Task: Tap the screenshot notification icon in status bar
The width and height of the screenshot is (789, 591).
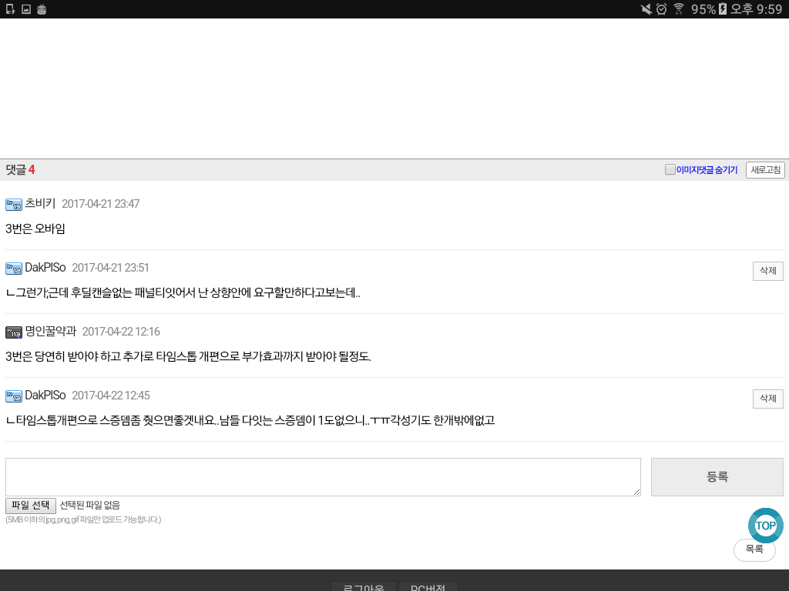Action: click(26, 9)
